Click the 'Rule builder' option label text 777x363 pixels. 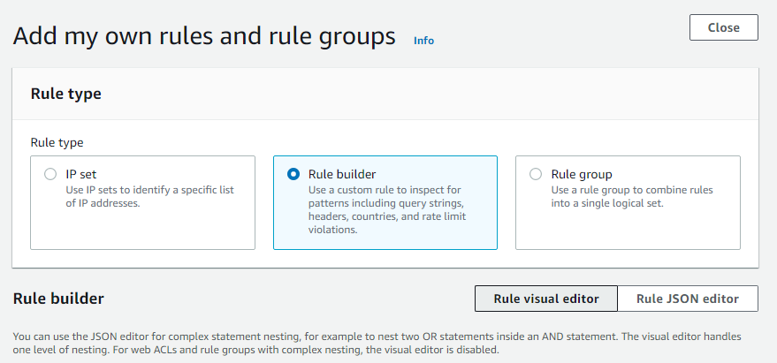point(342,174)
